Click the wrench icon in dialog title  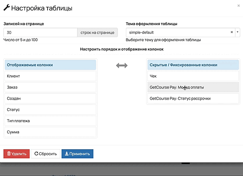pos(7,8)
